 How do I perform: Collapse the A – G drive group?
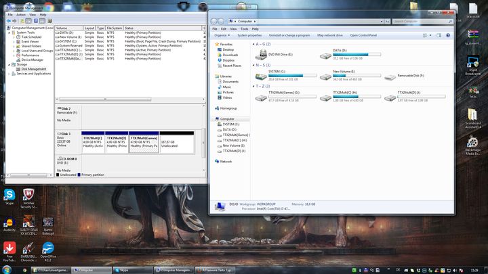tap(253, 44)
